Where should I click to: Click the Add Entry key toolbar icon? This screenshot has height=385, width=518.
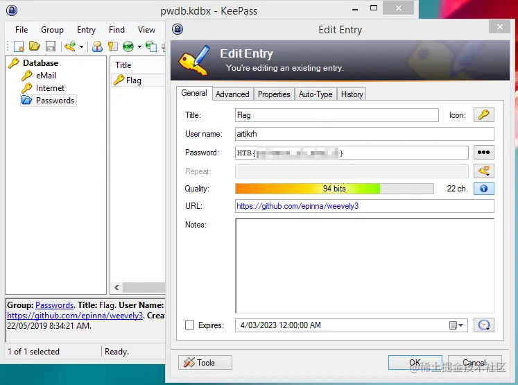70,46
